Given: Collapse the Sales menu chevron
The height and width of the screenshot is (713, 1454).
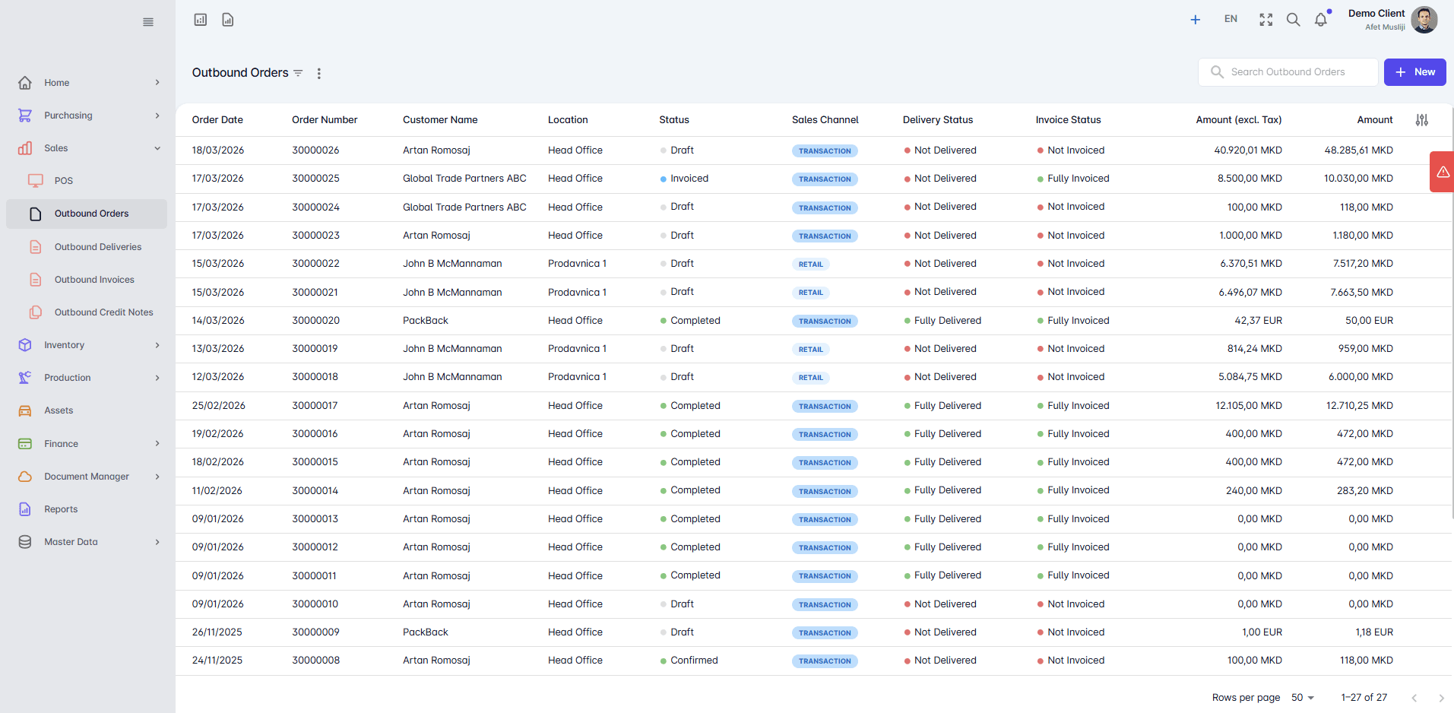Looking at the screenshot, I should pos(157,148).
